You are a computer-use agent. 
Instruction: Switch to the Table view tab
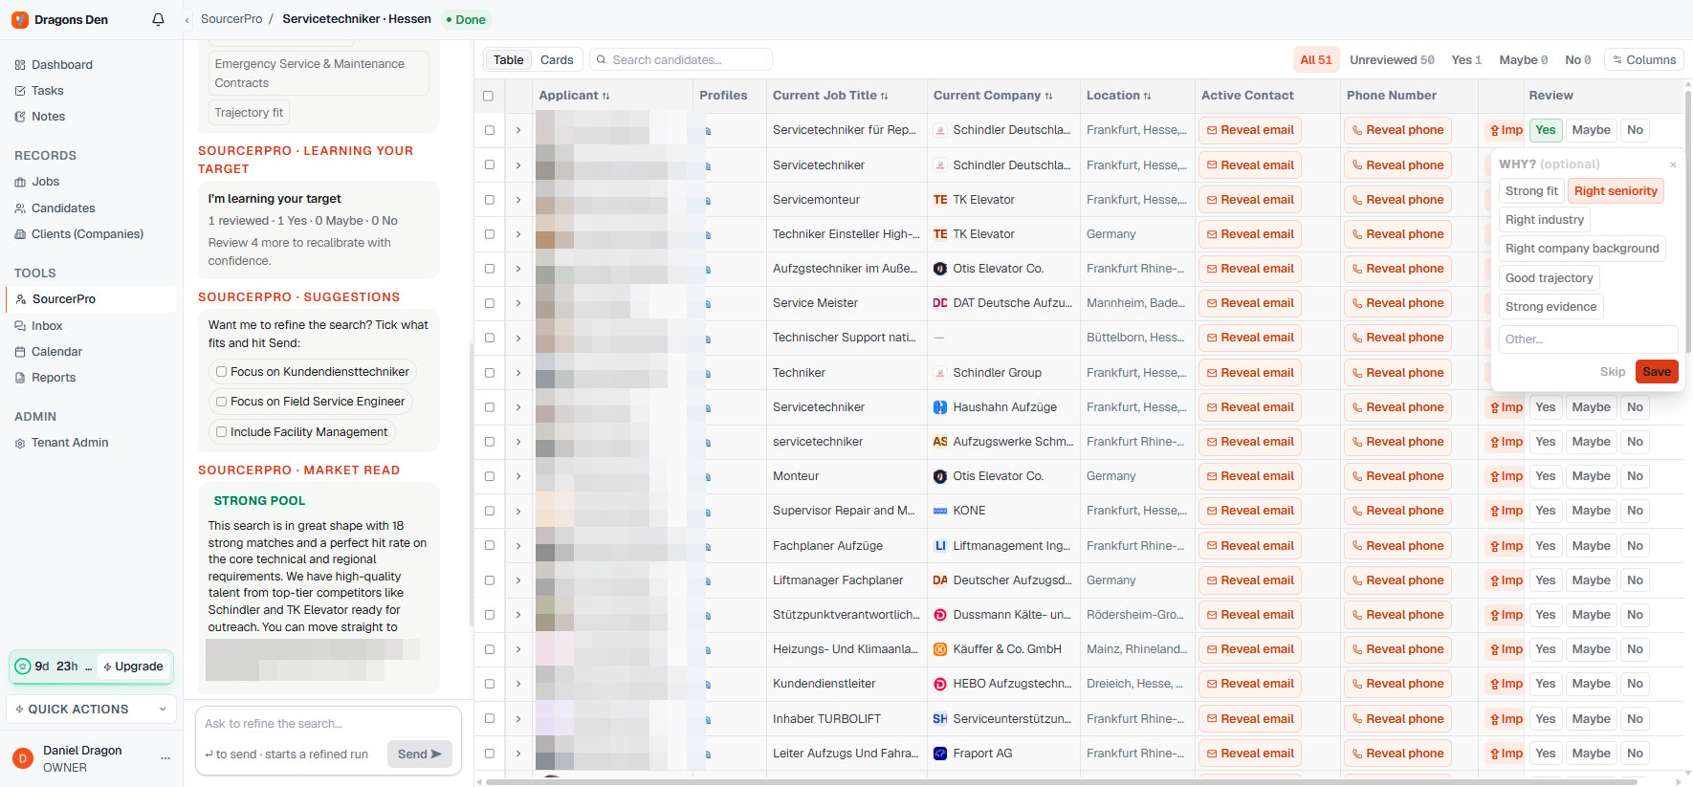coord(508,60)
